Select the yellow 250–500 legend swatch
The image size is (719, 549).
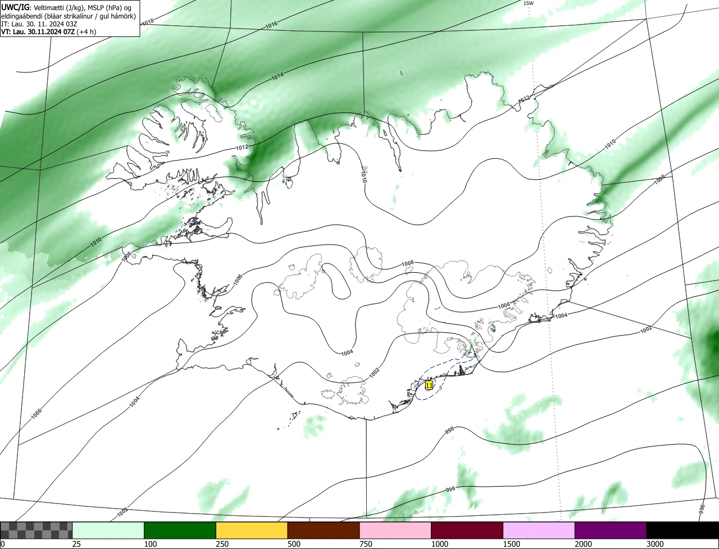tap(252, 530)
